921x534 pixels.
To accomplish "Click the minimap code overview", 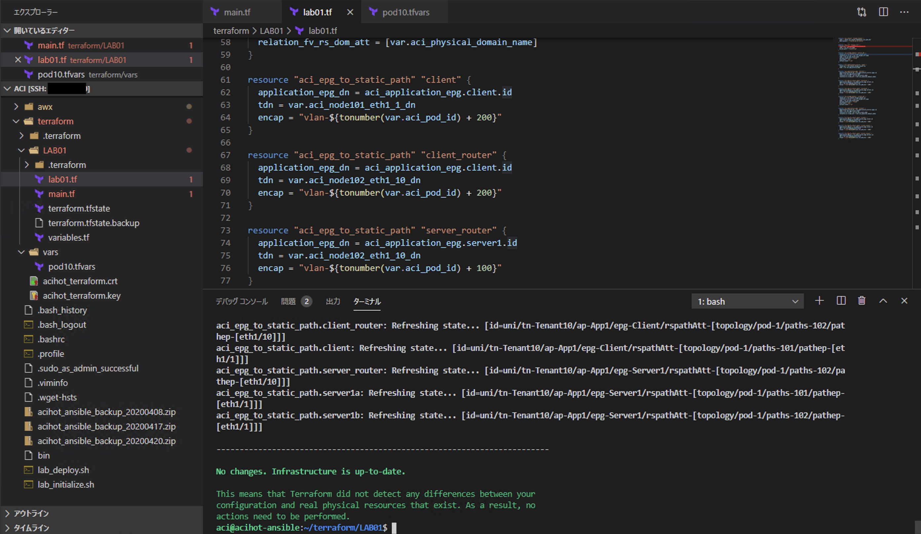I will [x=857, y=88].
